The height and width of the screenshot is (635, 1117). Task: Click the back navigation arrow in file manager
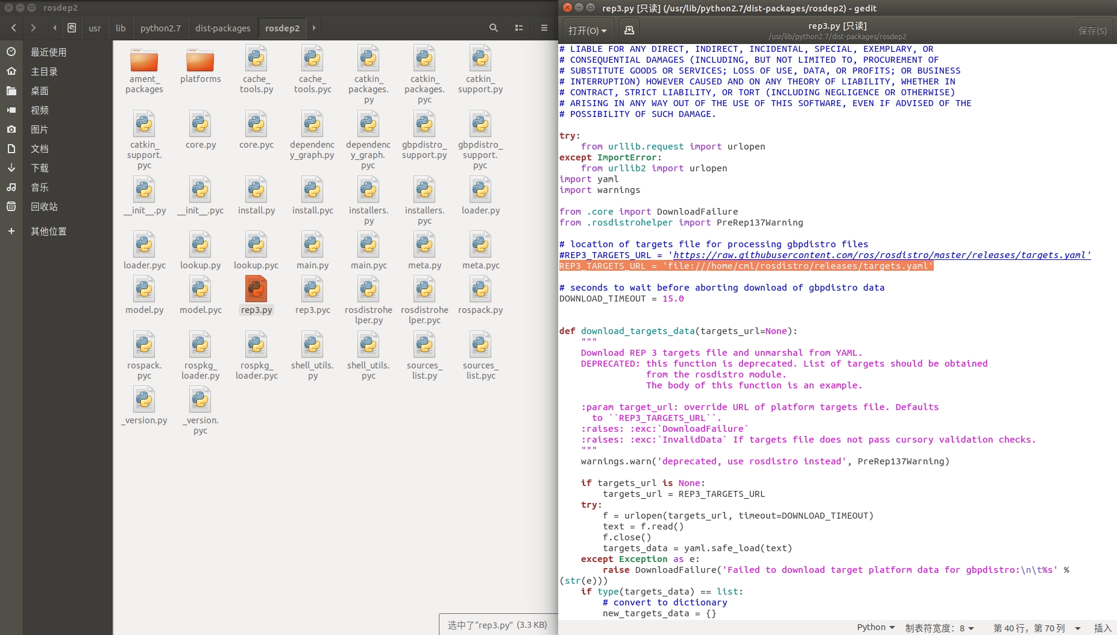coord(13,28)
